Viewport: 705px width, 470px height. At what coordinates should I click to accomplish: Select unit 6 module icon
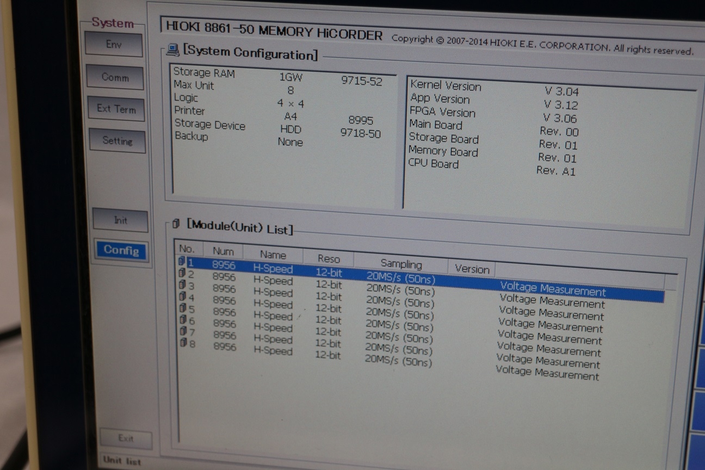(x=183, y=320)
